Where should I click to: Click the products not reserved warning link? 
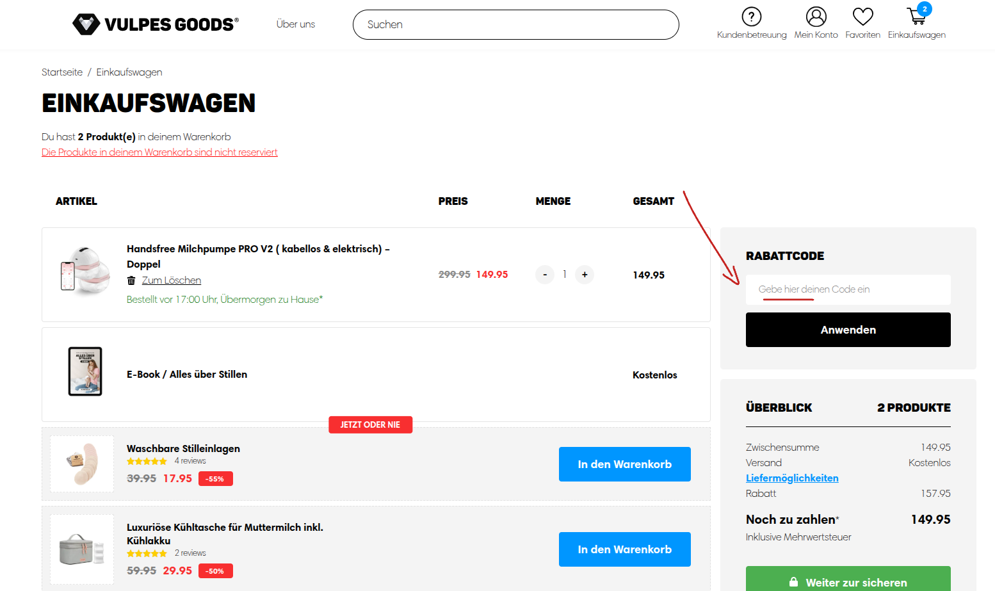coord(159,152)
